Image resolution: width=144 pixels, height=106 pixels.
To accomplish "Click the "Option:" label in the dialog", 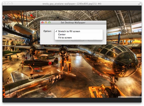I will 48,31.
